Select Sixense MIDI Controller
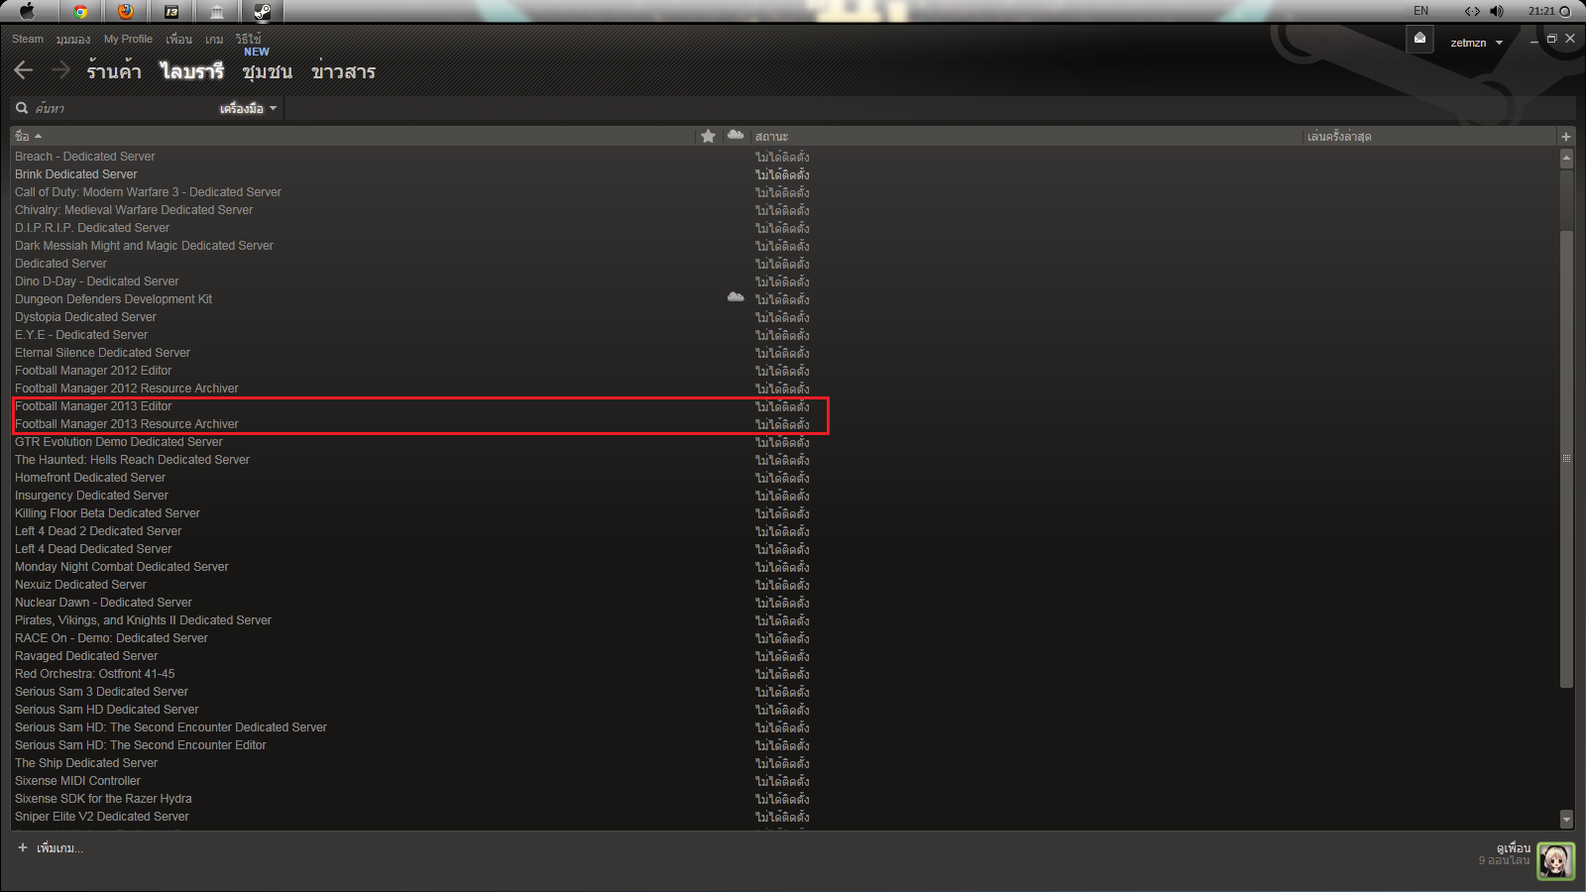The height and width of the screenshot is (892, 1586). [x=77, y=781]
